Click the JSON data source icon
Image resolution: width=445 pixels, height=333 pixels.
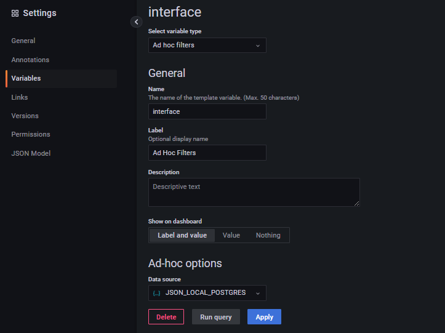point(156,293)
